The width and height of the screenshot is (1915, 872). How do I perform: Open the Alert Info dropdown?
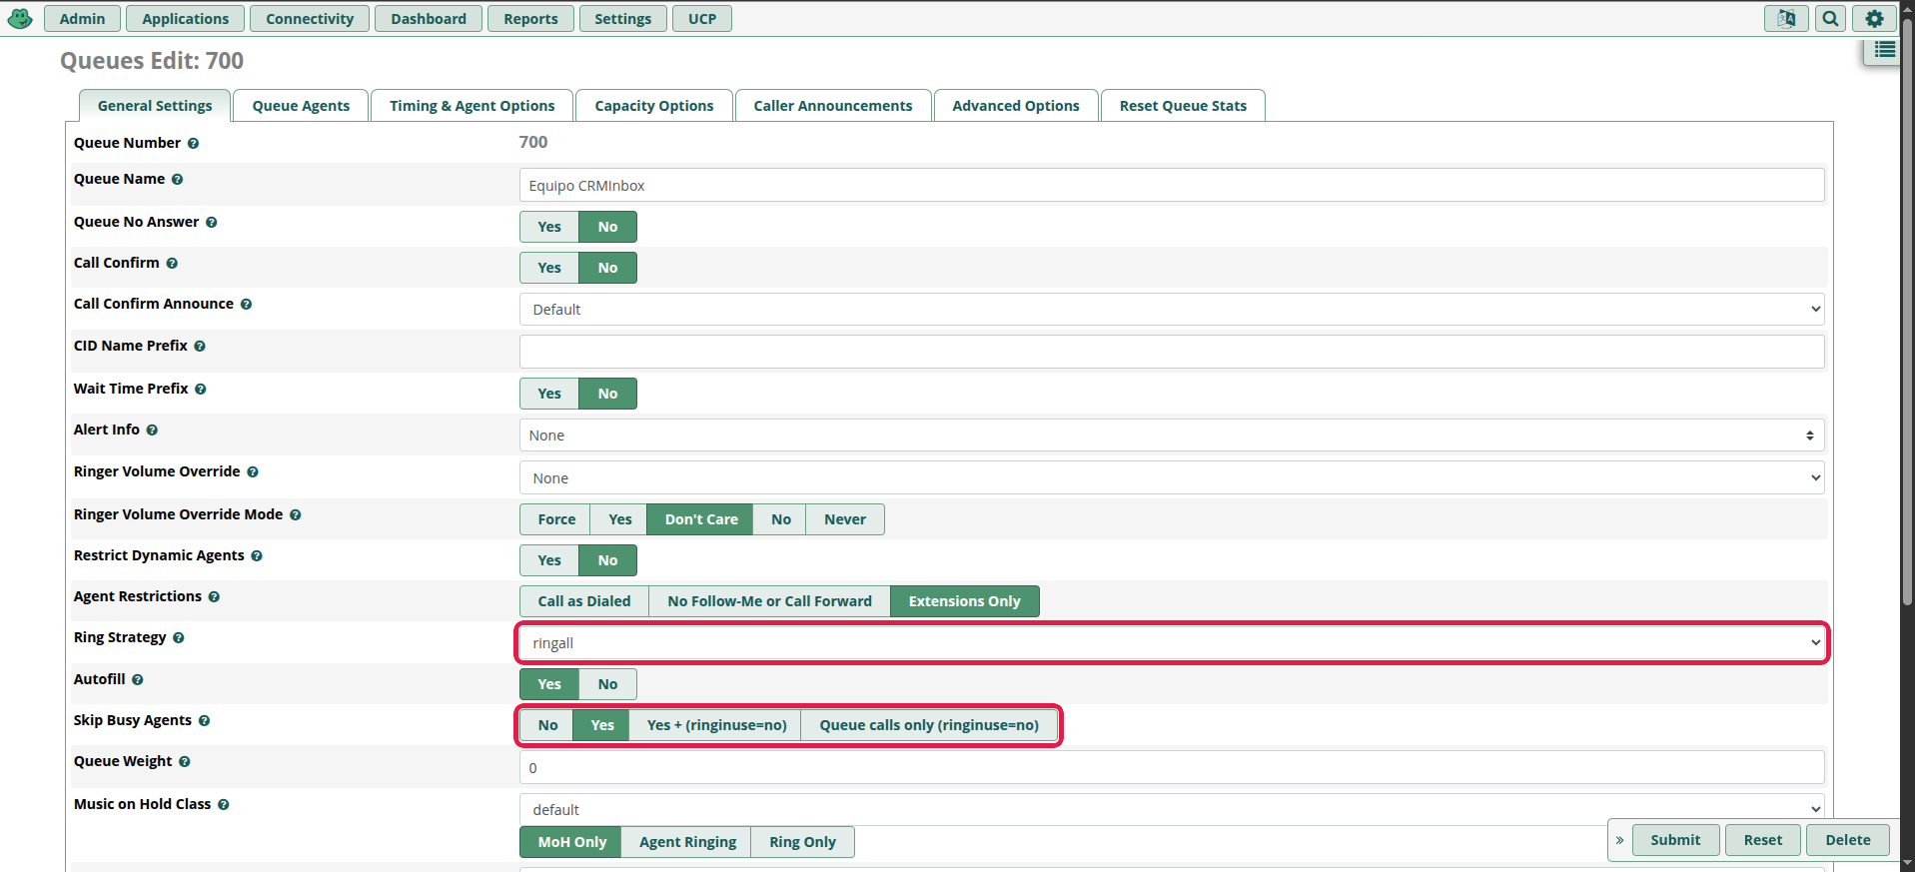click(x=1172, y=436)
